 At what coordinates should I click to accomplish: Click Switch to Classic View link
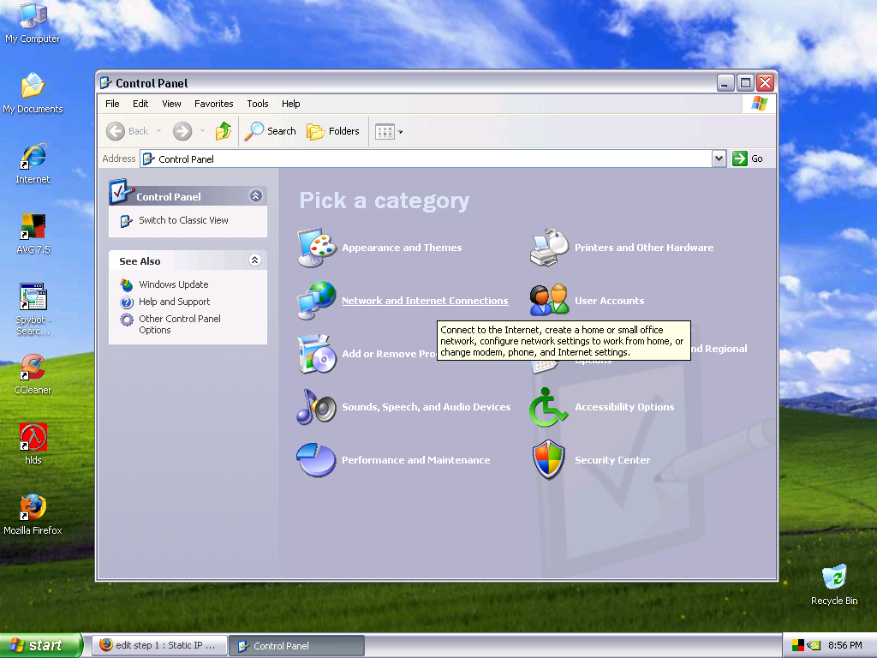point(183,220)
